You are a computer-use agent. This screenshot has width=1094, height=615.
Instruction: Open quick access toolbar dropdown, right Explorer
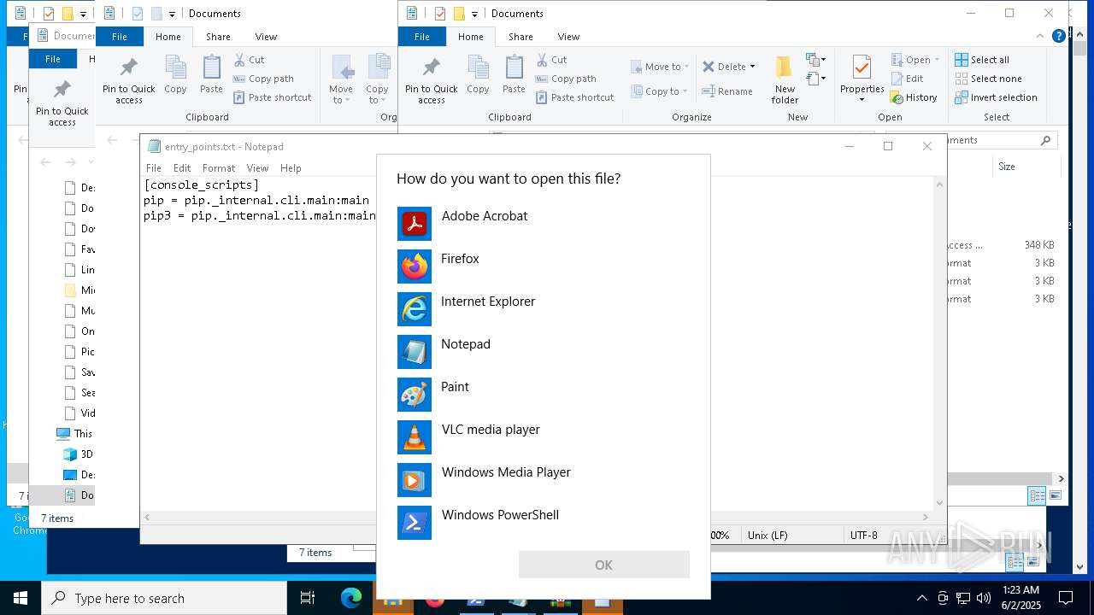pos(474,14)
